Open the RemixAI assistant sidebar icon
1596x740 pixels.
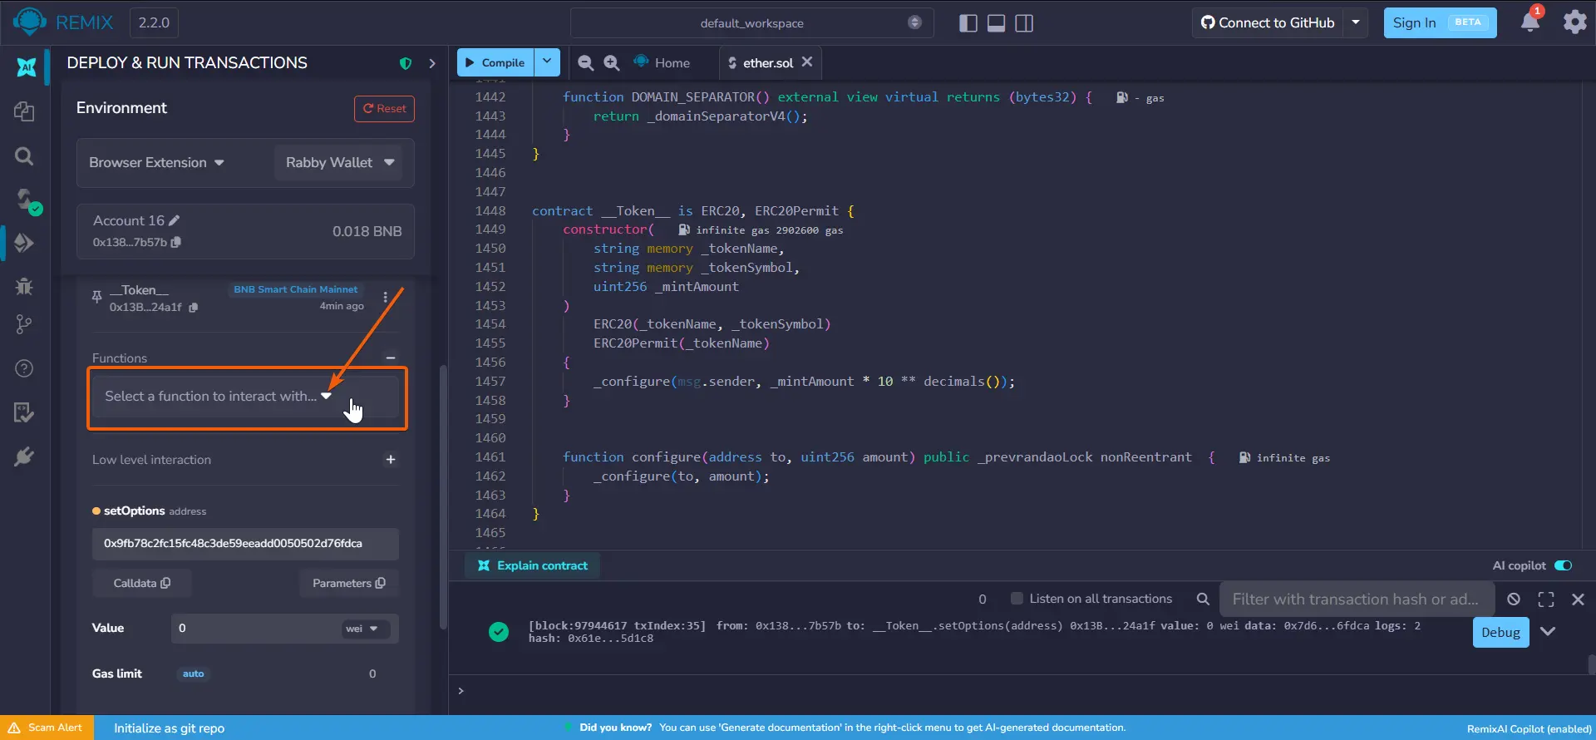[x=26, y=67]
